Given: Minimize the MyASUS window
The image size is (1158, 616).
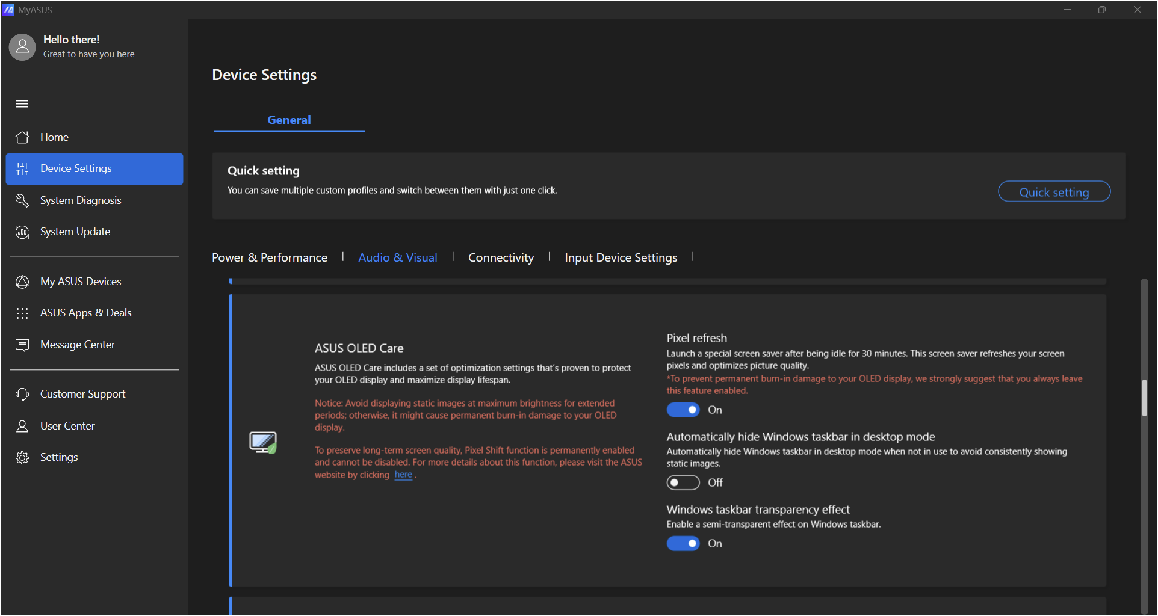Looking at the screenshot, I should pyautogui.click(x=1067, y=10).
